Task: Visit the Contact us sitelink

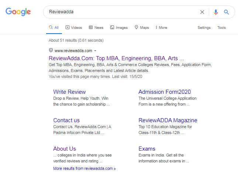Action: tap(66, 120)
